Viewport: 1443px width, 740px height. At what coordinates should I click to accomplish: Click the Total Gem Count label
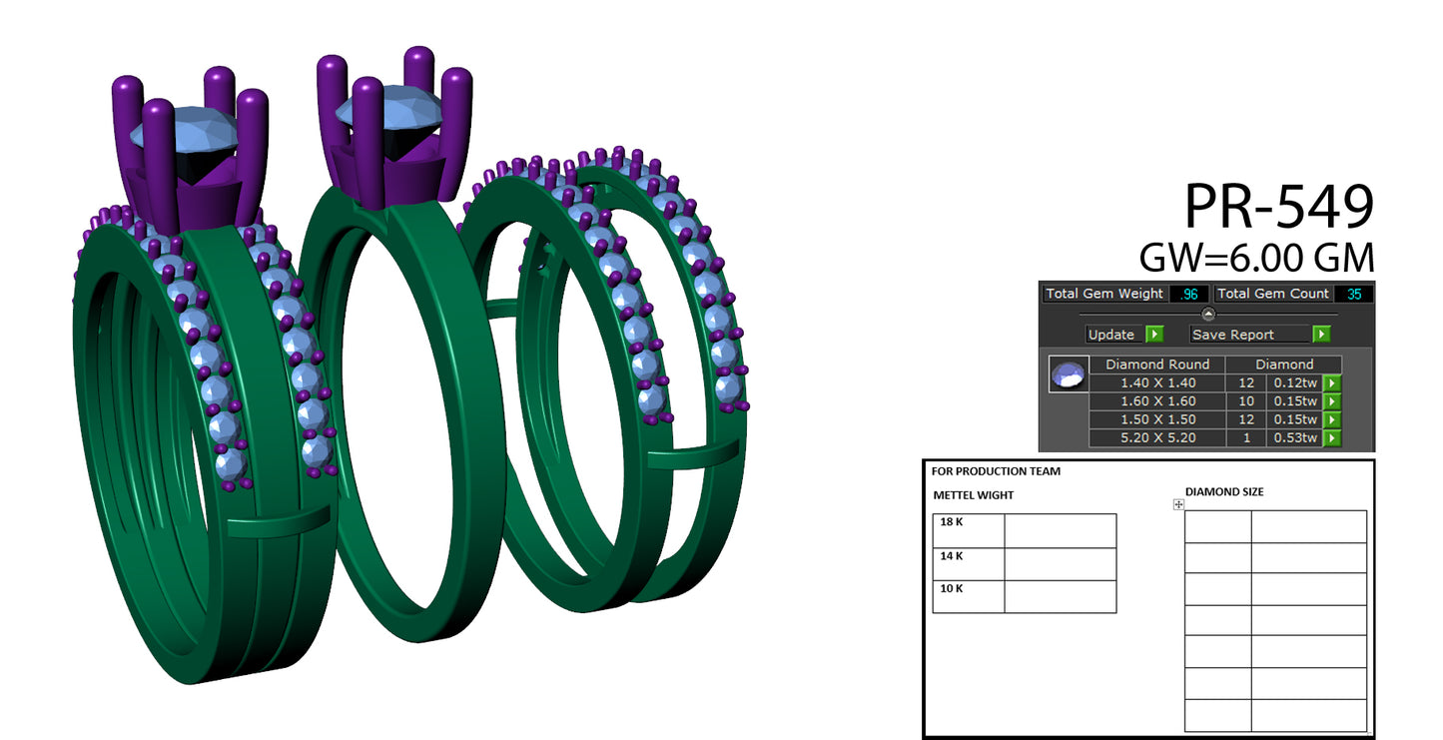pos(1273,294)
